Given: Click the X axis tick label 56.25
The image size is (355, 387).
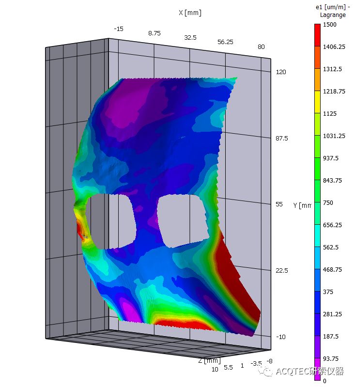Looking at the screenshot, I should [225, 42].
